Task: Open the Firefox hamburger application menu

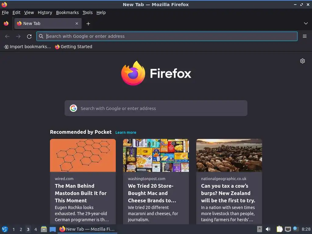Action: tap(304, 36)
